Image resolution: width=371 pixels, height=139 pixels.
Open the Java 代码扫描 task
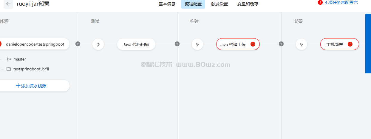[x=136, y=44]
